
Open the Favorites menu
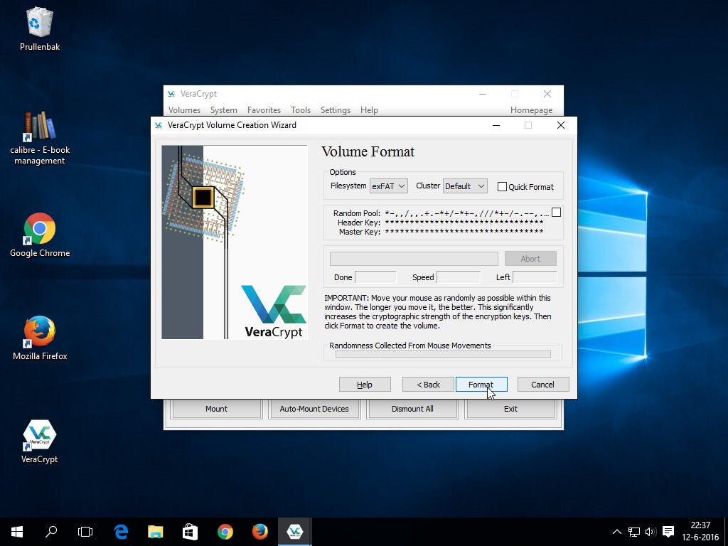pos(264,110)
